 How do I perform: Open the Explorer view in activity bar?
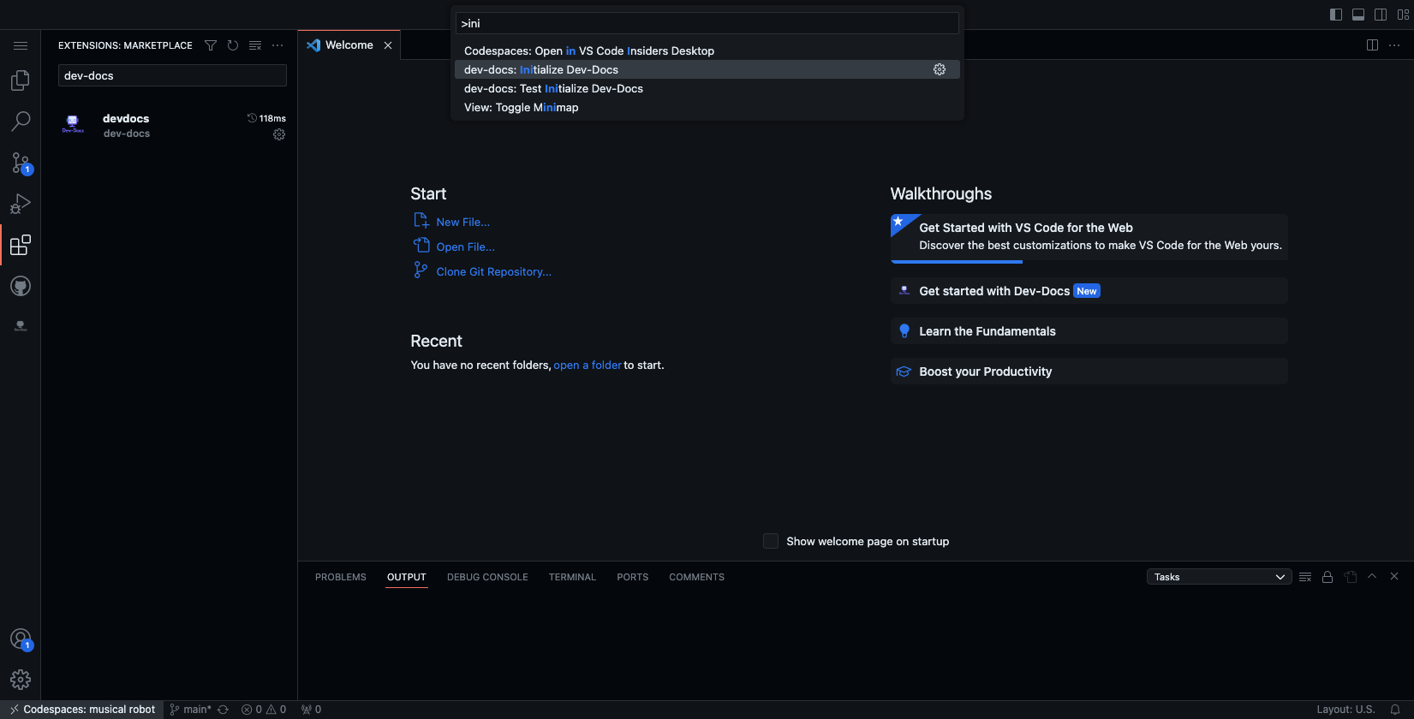tap(21, 80)
